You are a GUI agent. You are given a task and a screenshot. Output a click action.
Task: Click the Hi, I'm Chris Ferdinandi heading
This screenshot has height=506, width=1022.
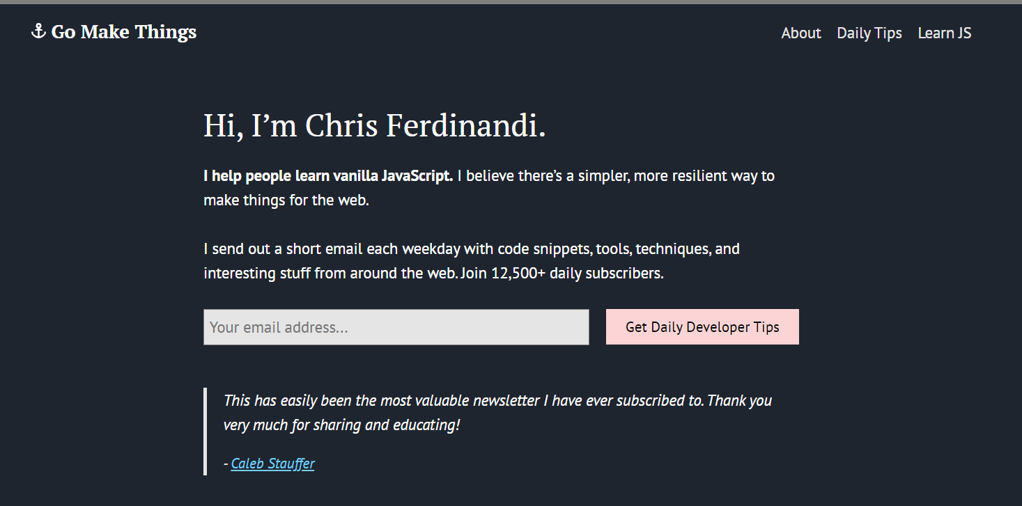point(375,125)
